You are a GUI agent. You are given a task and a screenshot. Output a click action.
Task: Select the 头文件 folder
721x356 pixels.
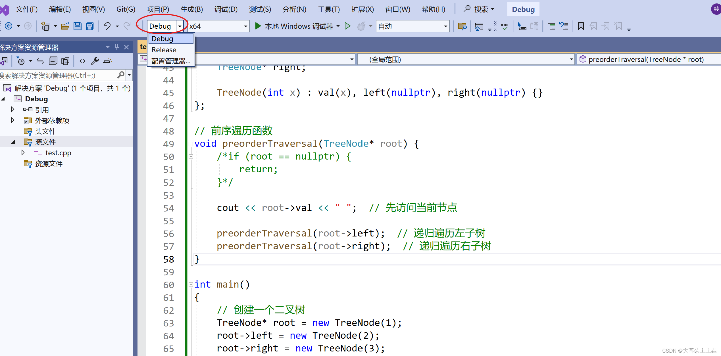(x=45, y=131)
